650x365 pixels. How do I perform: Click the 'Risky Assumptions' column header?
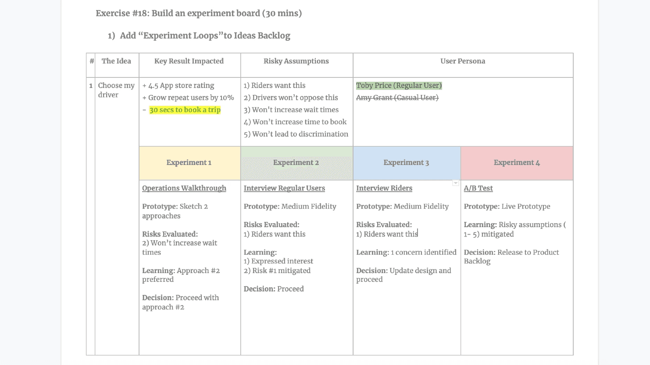[296, 61]
